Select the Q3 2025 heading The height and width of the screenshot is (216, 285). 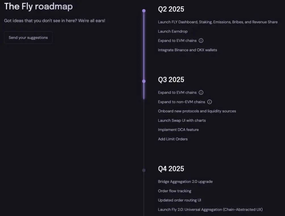(x=171, y=80)
